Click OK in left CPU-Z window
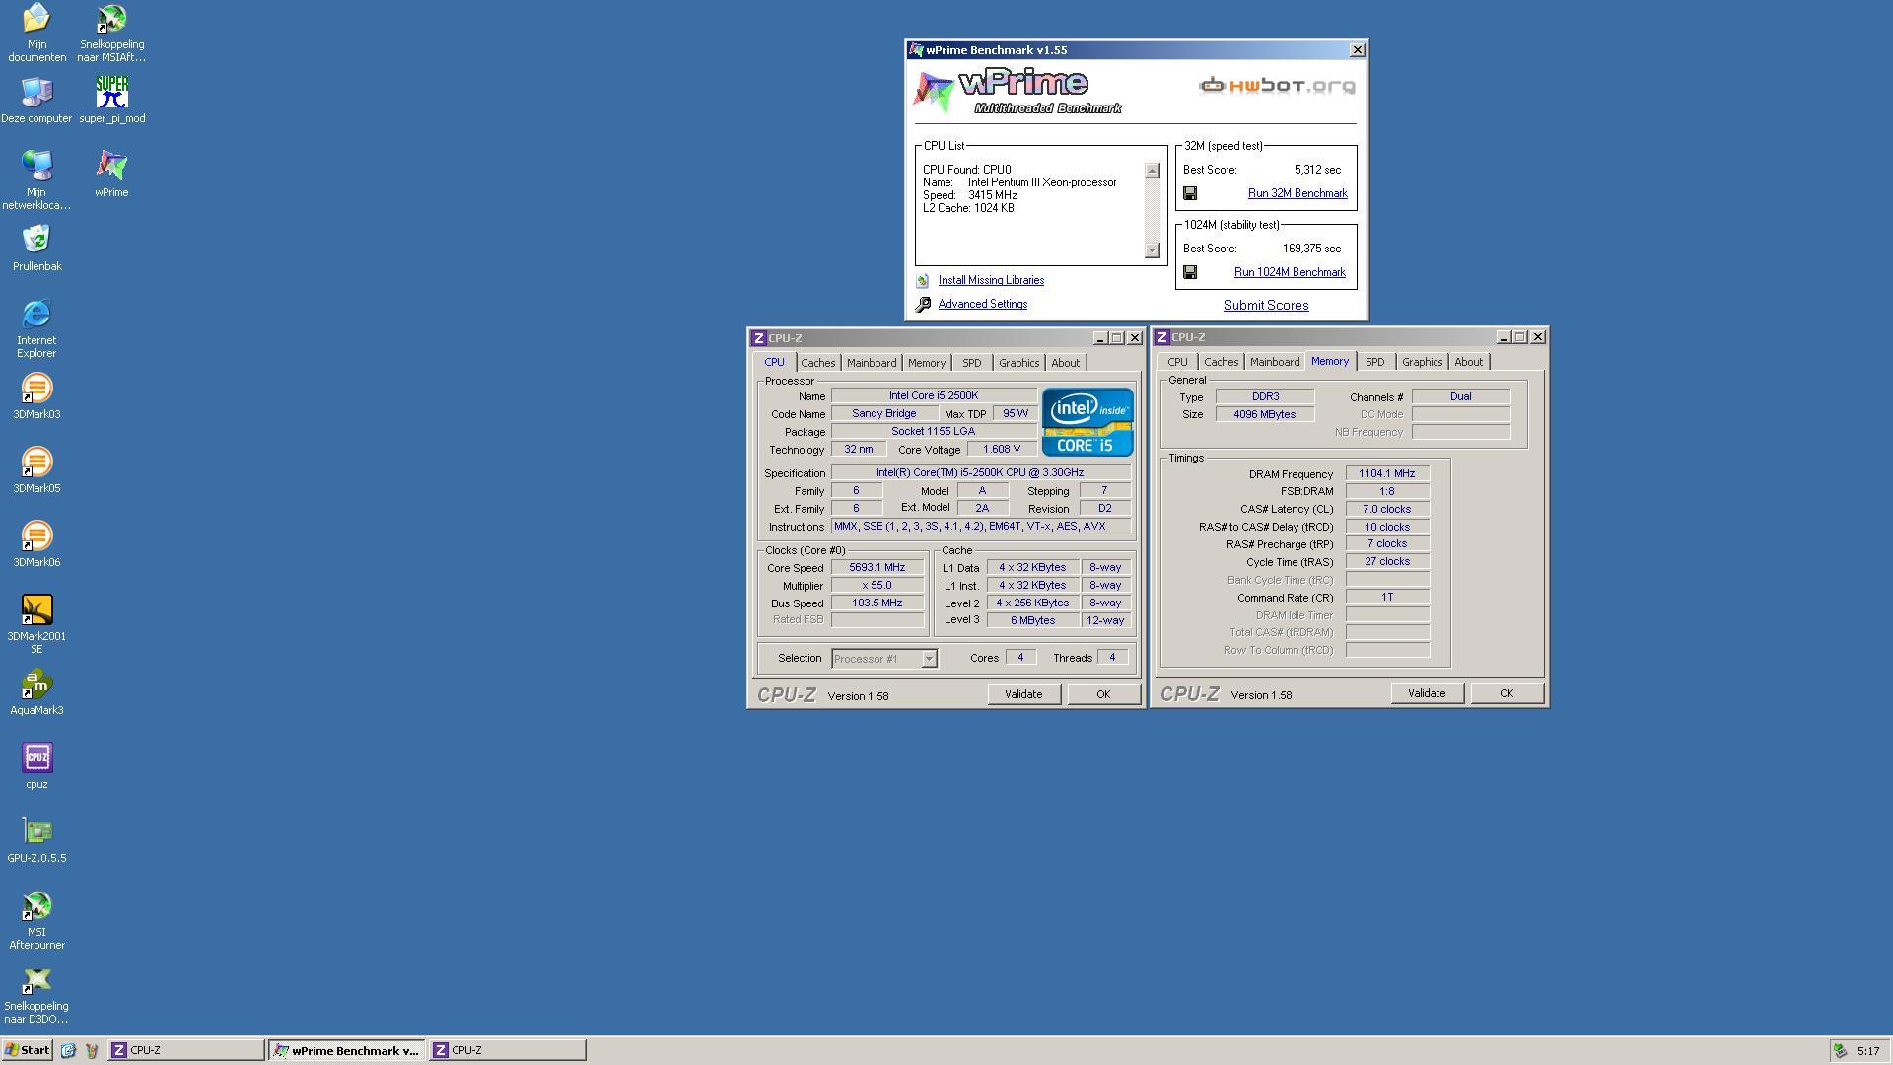This screenshot has height=1065, width=1893. pos(1103,694)
